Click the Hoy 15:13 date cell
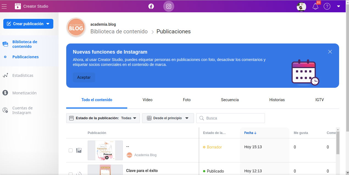349x175 pixels. 253,147
